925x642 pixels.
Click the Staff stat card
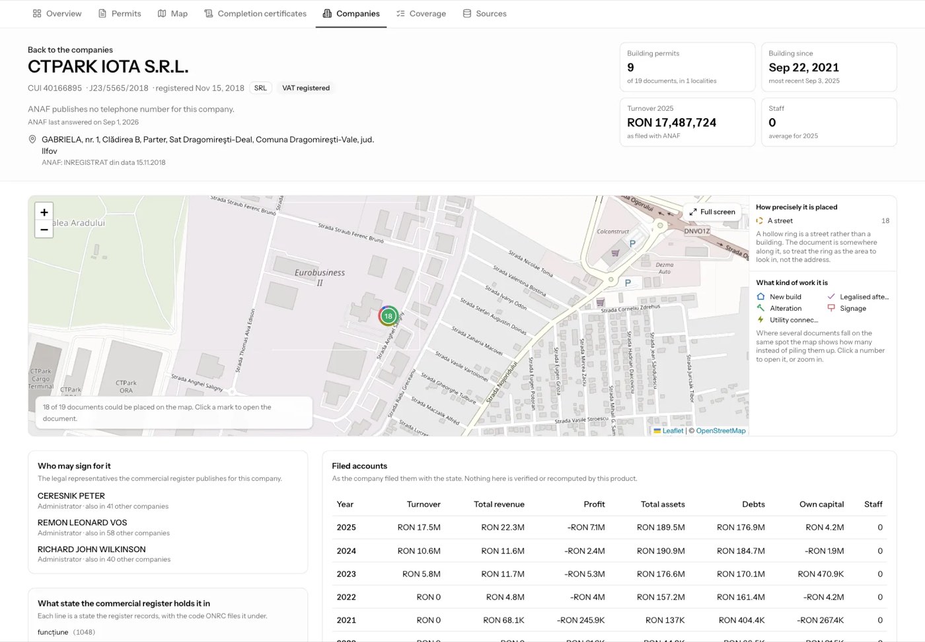[829, 122]
